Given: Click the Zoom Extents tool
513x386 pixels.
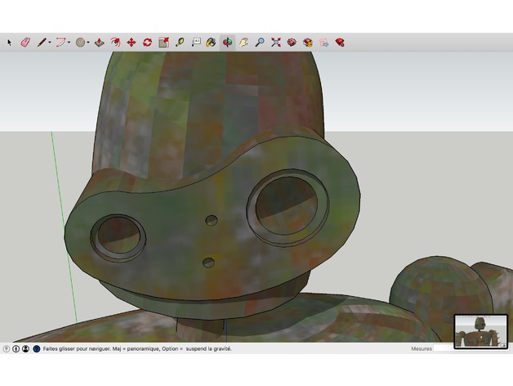Looking at the screenshot, I should [276, 43].
